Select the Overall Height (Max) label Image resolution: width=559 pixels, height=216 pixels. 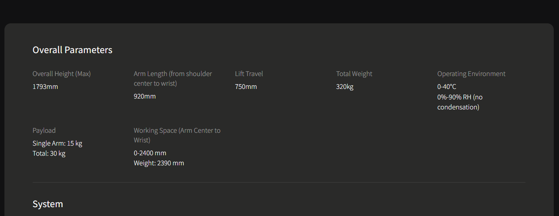tap(62, 74)
